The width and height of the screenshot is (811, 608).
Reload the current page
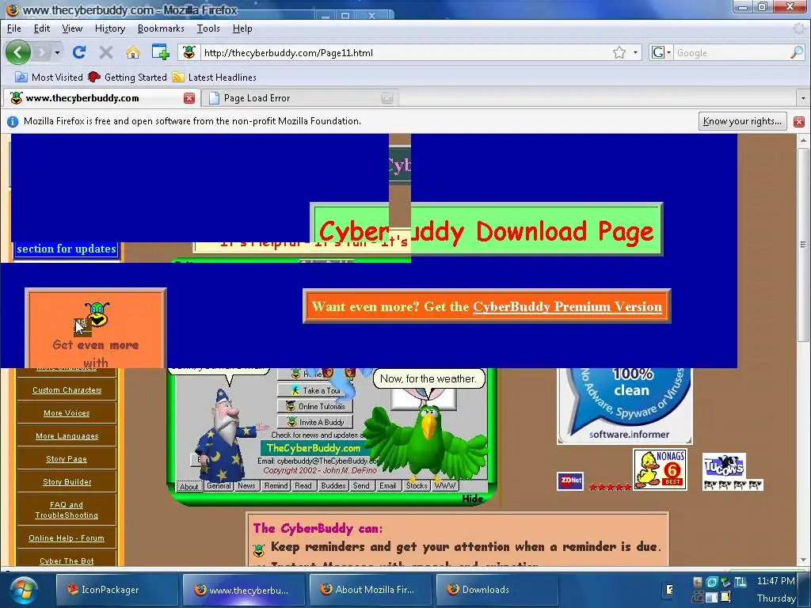[x=78, y=52]
